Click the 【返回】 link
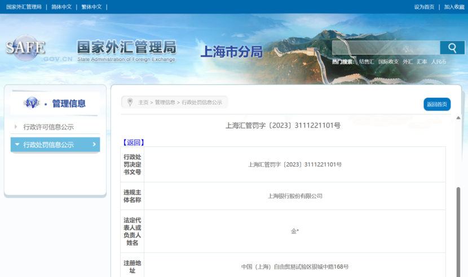This screenshot has width=468, height=277. [134, 142]
